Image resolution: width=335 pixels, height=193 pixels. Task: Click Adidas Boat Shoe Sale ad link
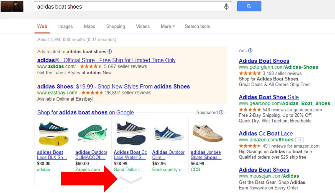(268, 97)
